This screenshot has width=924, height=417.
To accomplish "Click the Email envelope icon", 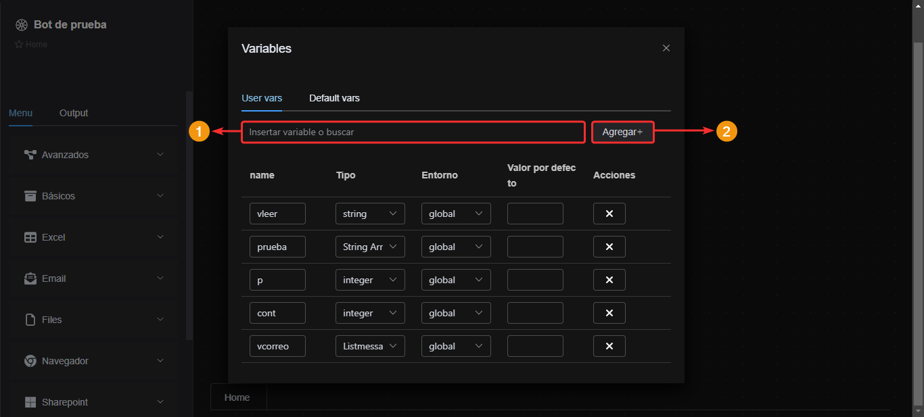I will [30, 278].
